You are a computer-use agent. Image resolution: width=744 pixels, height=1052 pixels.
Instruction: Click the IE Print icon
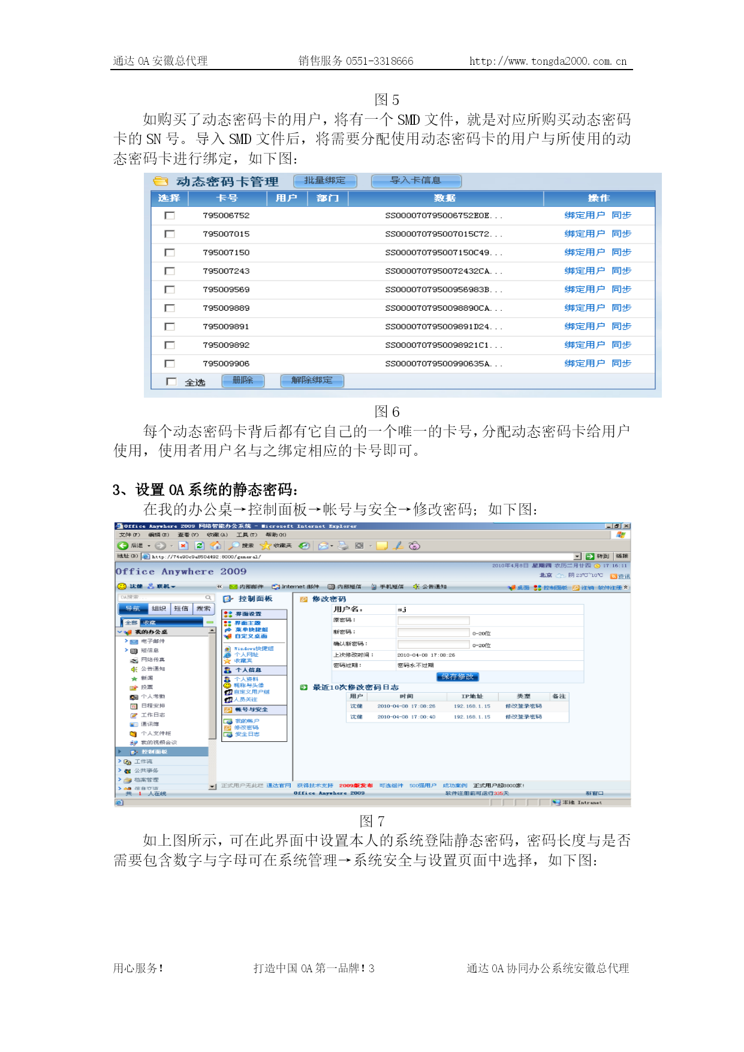[x=343, y=546]
